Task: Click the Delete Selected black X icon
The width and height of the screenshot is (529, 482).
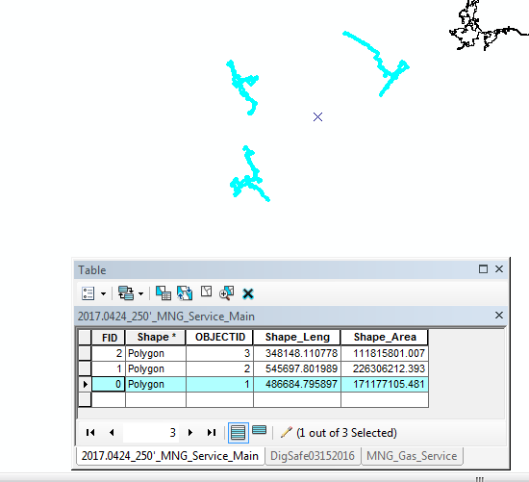Action: [248, 293]
